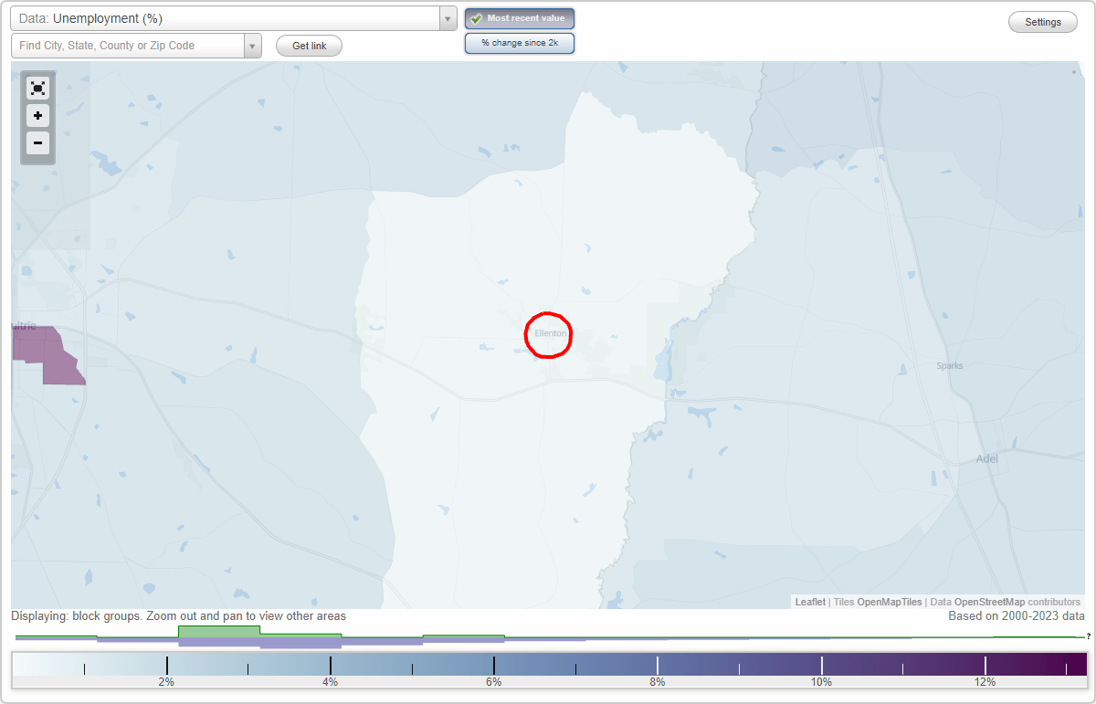Open the OpenMapTiles attribution link
This screenshot has width=1096, height=704.
tap(889, 602)
